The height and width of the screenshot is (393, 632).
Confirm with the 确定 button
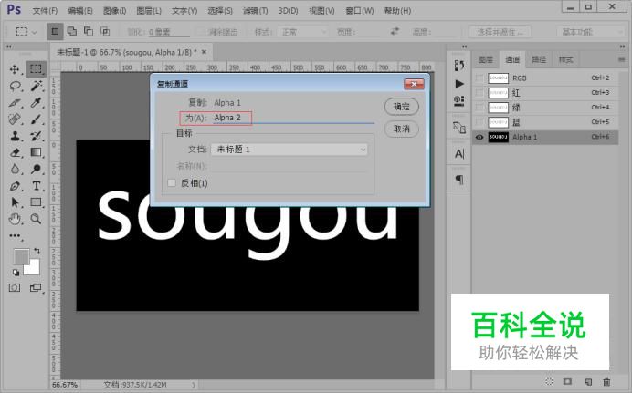pos(402,107)
